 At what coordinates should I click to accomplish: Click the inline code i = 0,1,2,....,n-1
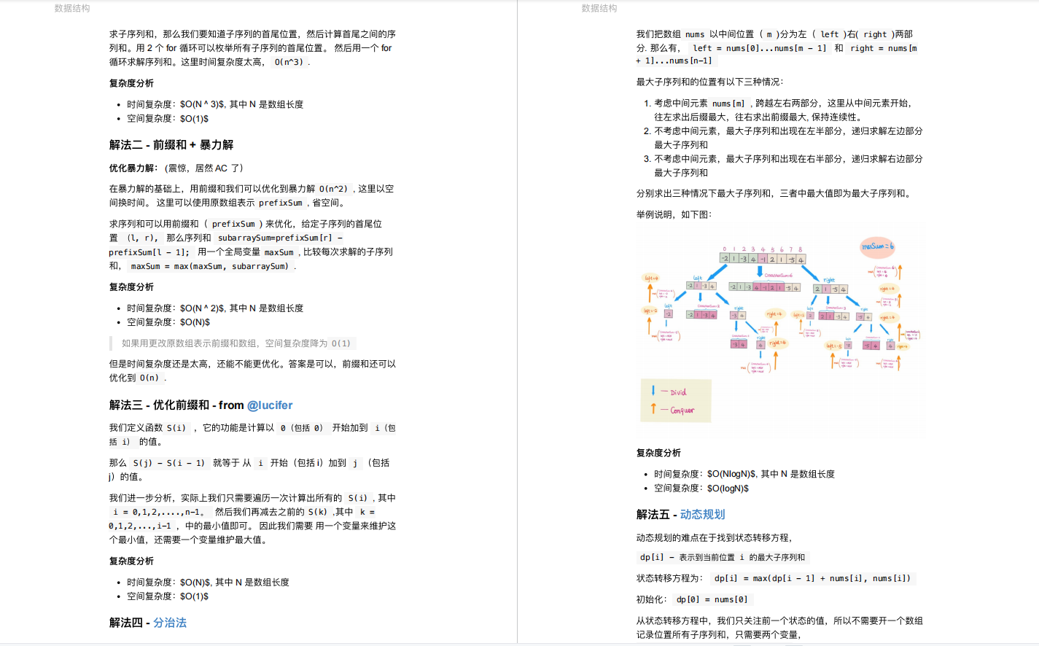tap(156, 512)
